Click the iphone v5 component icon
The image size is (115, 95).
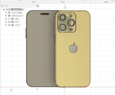10,9
